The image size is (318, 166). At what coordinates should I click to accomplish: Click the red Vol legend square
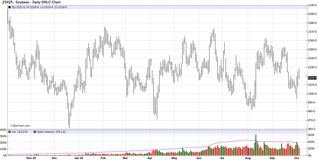click(10, 132)
